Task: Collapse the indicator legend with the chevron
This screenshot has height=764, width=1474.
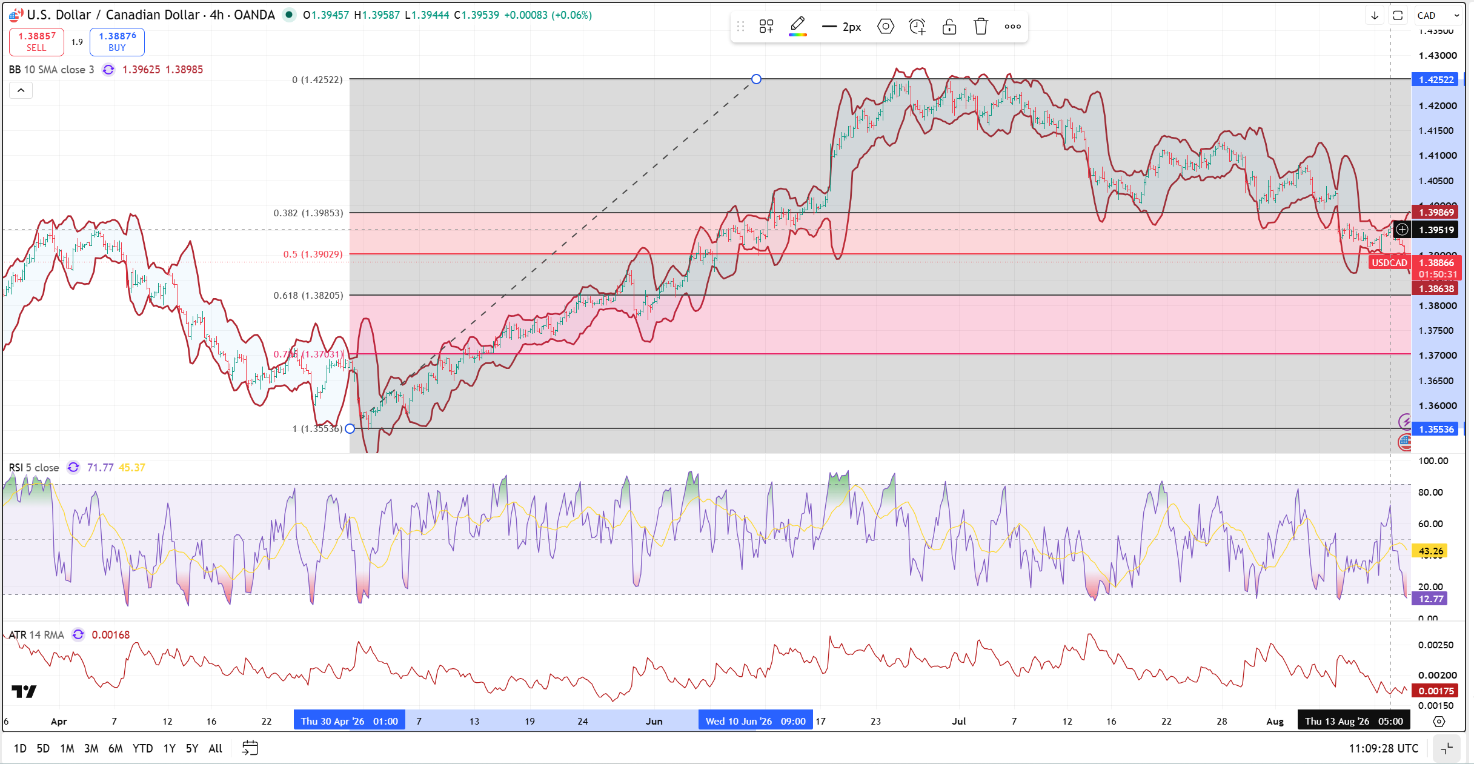Action: coord(21,91)
